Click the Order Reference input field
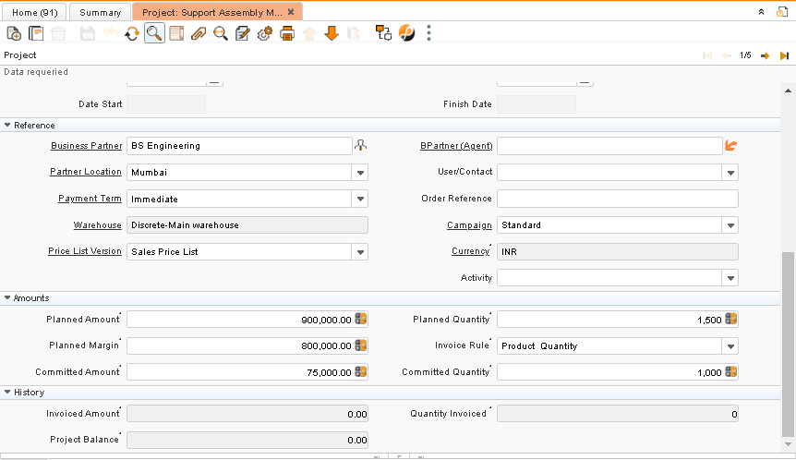 point(617,199)
